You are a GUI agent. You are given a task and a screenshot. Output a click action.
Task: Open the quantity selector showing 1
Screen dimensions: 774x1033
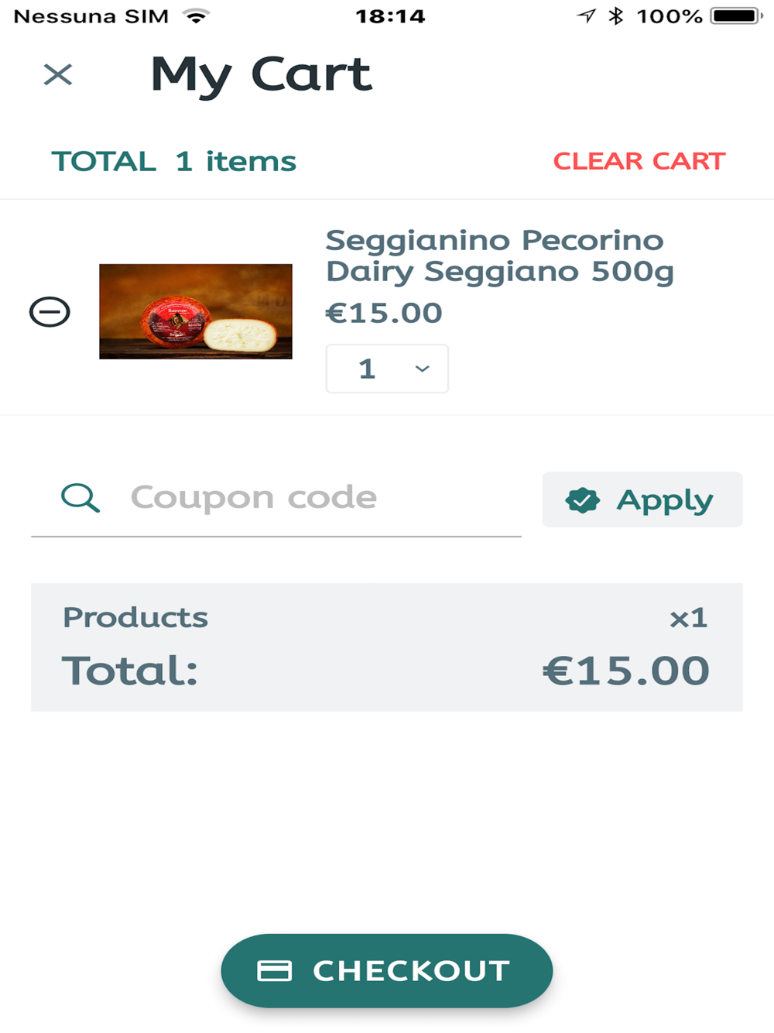click(386, 369)
